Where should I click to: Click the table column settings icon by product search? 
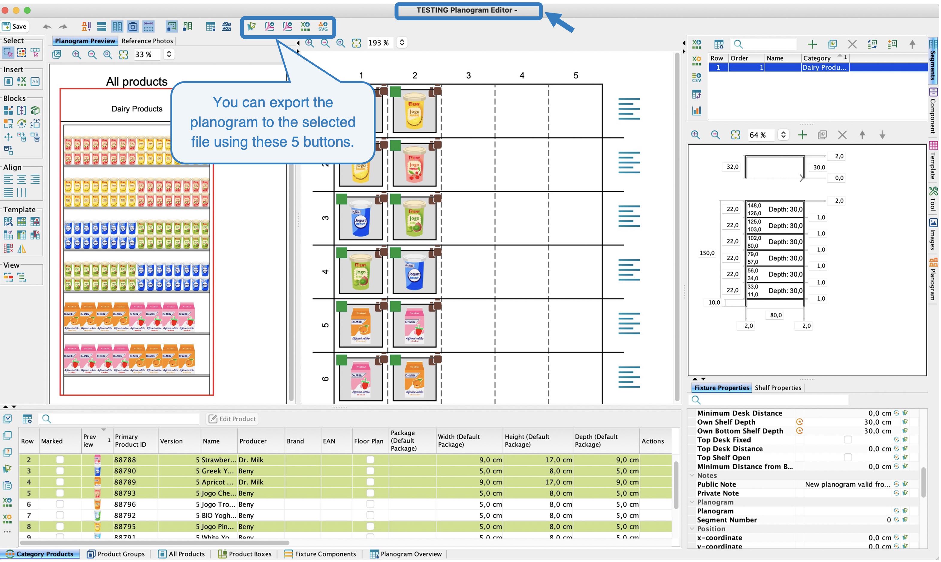coord(27,419)
